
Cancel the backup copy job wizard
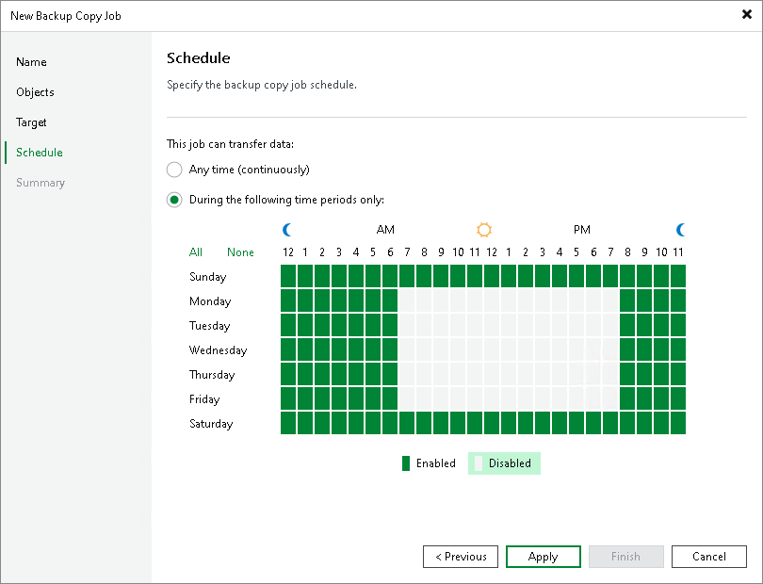coord(708,556)
